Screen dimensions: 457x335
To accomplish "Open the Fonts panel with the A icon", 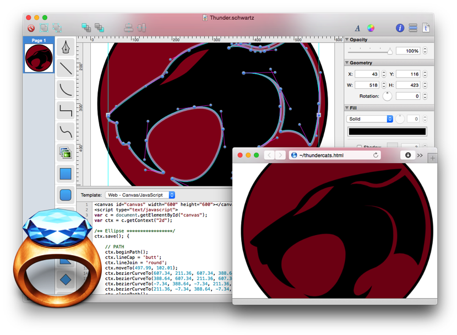I will click(357, 28).
